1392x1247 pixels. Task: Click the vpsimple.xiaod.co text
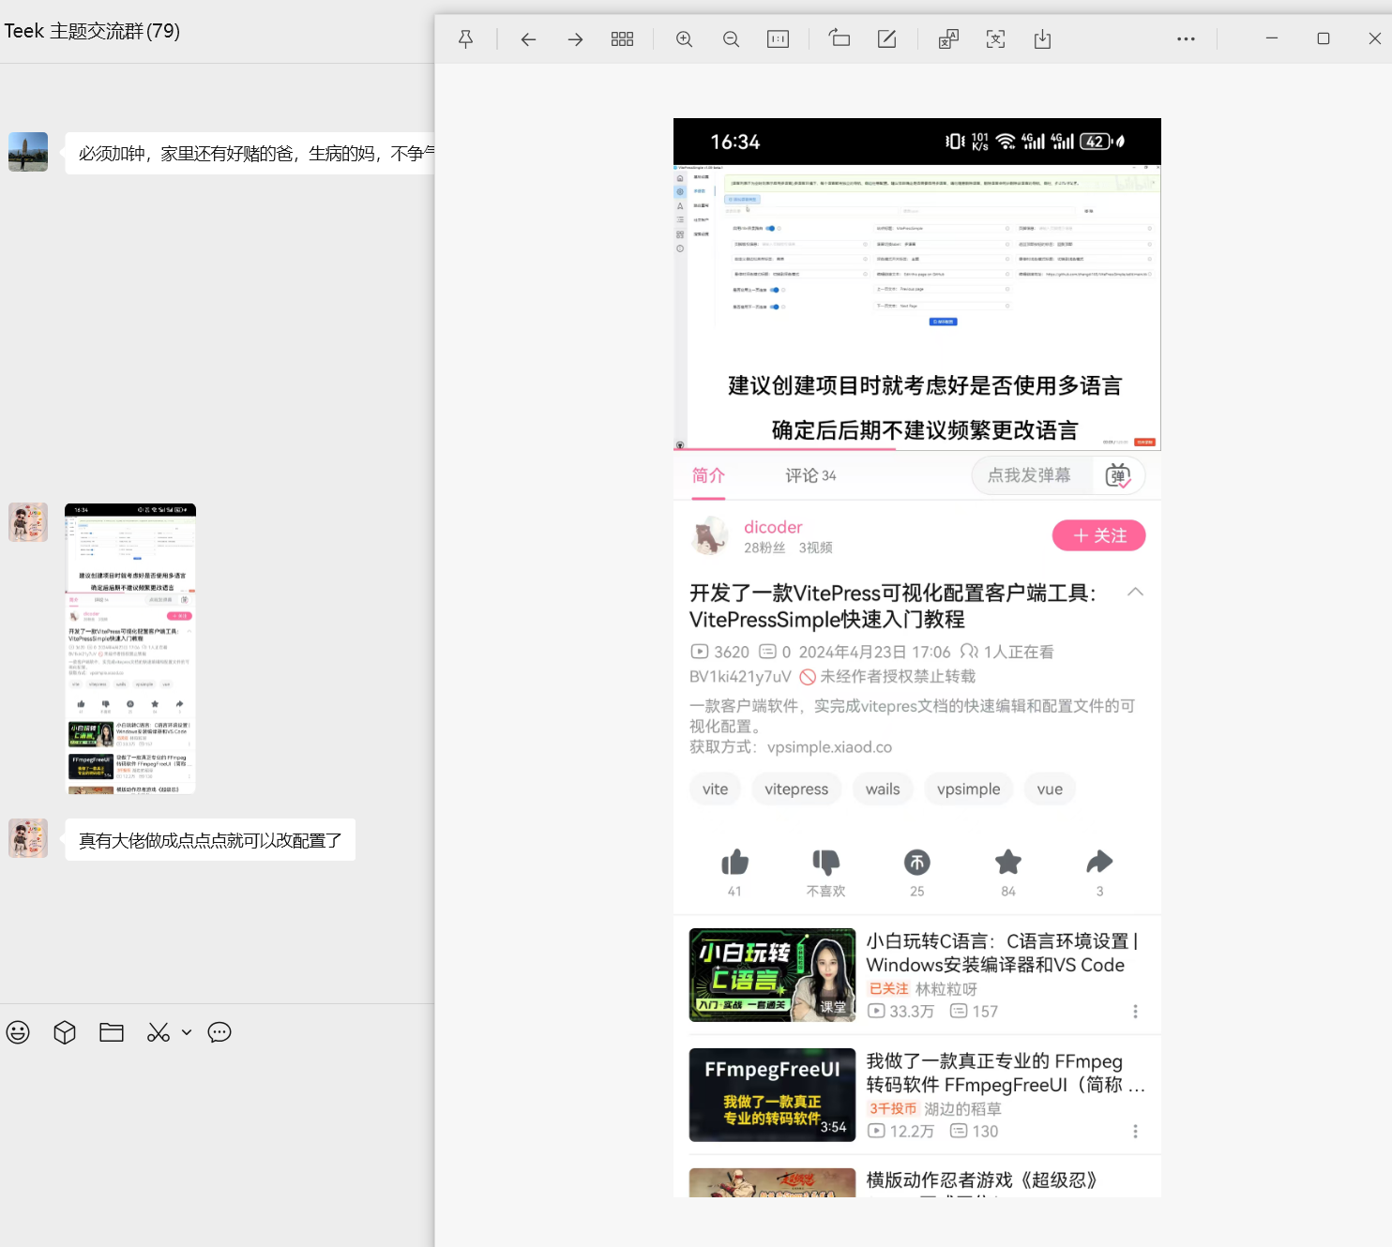click(829, 747)
